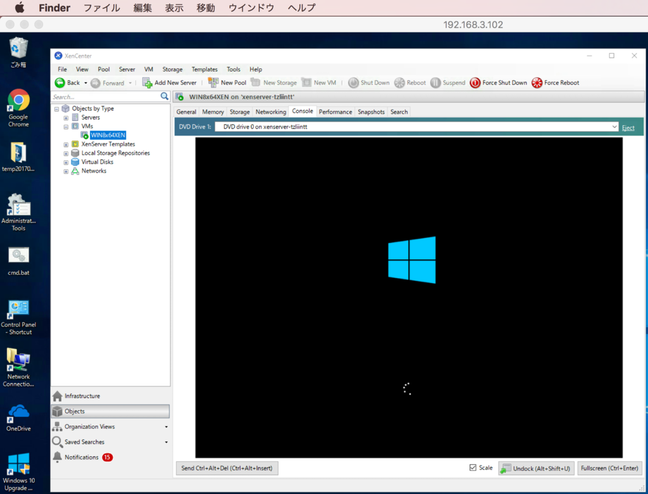This screenshot has width=648, height=494.
Task: Switch to the Performance tab
Action: pos(335,111)
